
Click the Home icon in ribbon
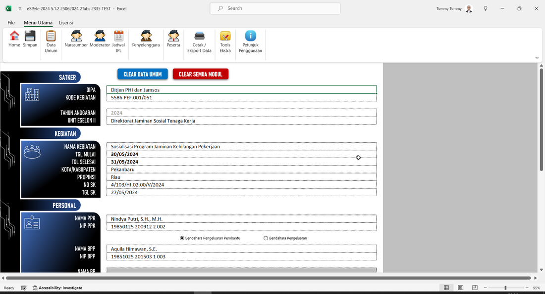click(x=14, y=36)
